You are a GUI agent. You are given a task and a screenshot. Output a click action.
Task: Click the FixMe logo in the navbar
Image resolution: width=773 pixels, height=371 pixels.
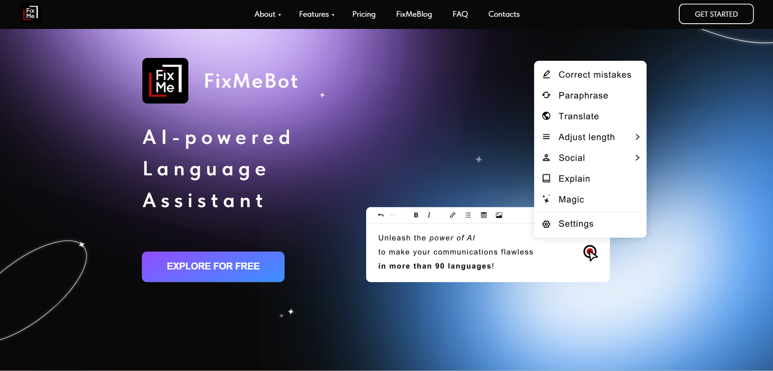pos(30,13)
